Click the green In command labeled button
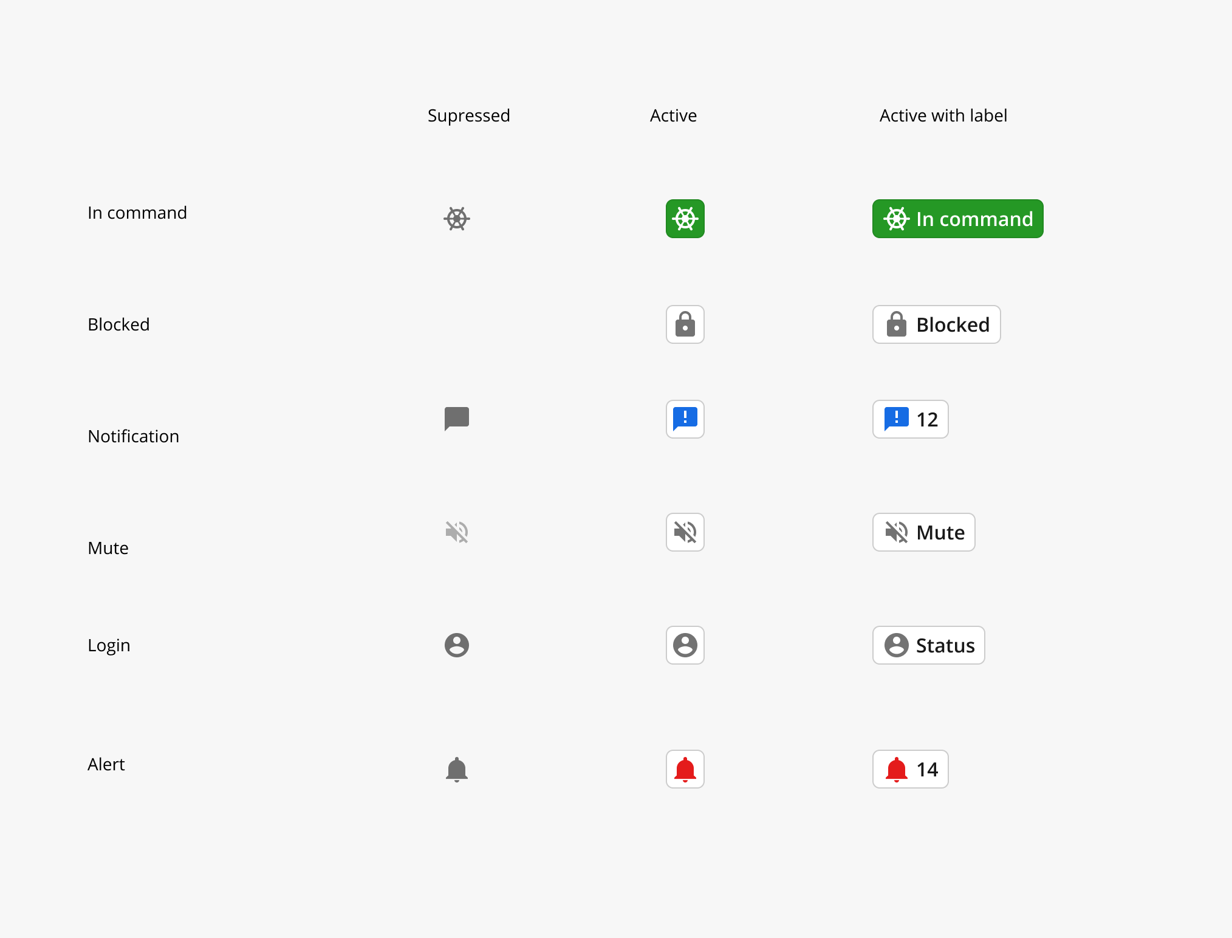This screenshot has height=938, width=1232. pos(958,219)
